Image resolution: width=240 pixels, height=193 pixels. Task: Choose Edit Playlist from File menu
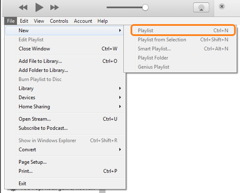(x=65, y=40)
